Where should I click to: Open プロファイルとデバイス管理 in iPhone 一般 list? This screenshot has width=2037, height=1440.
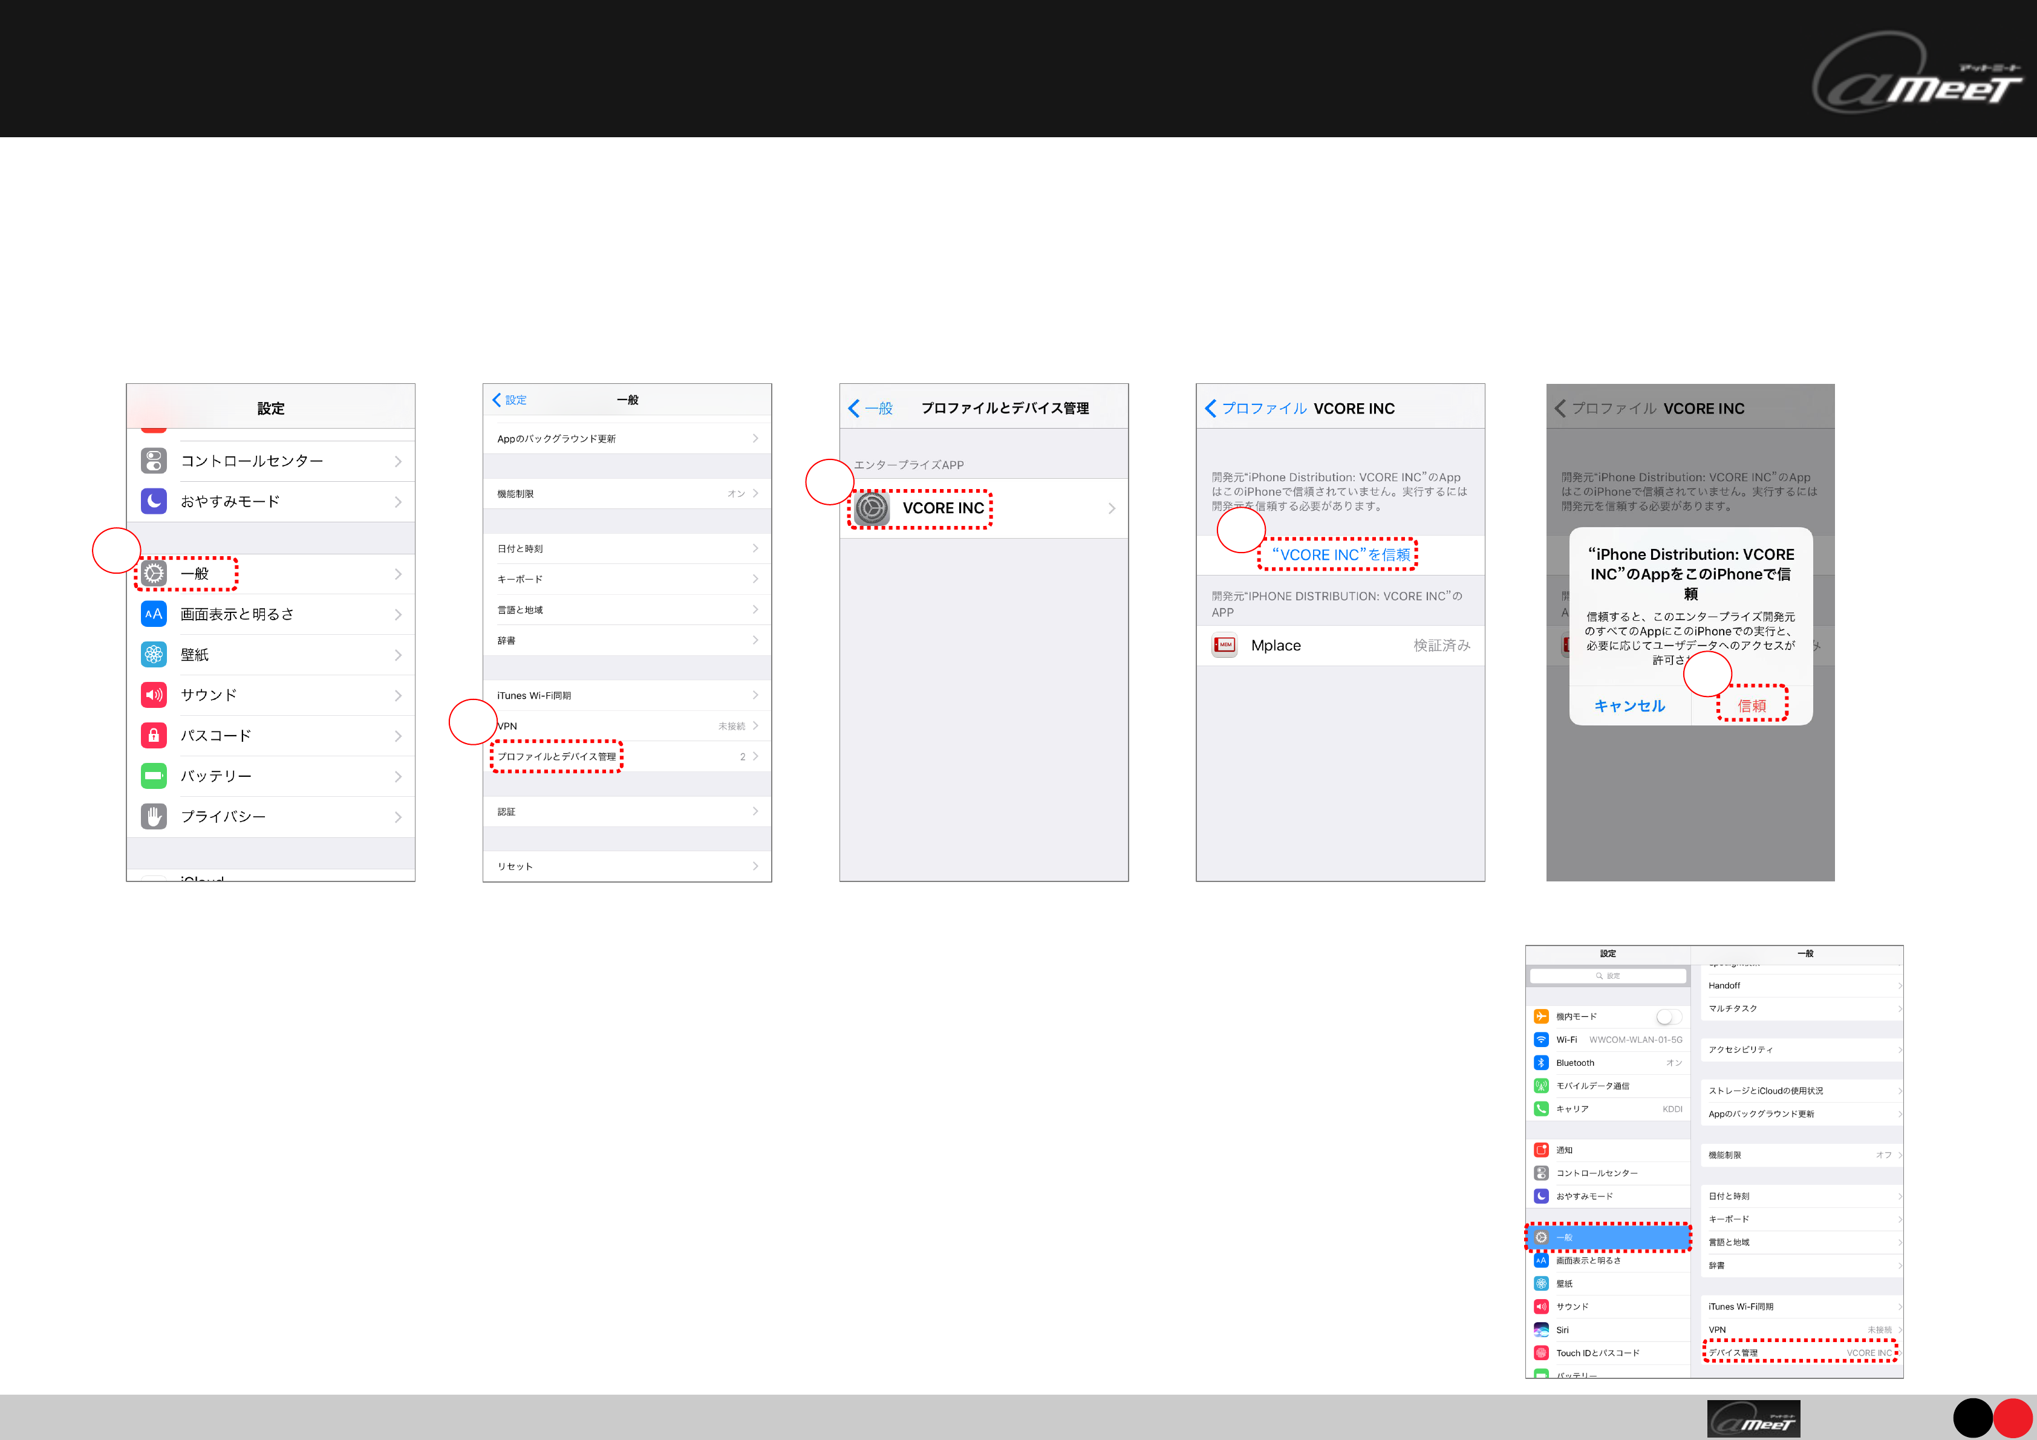click(x=627, y=756)
